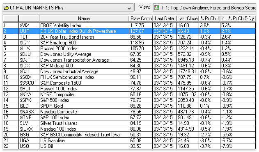This screenshot has height=152, width=259.
Task: Select the UGA symbol cell
Action: tap(29, 140)
